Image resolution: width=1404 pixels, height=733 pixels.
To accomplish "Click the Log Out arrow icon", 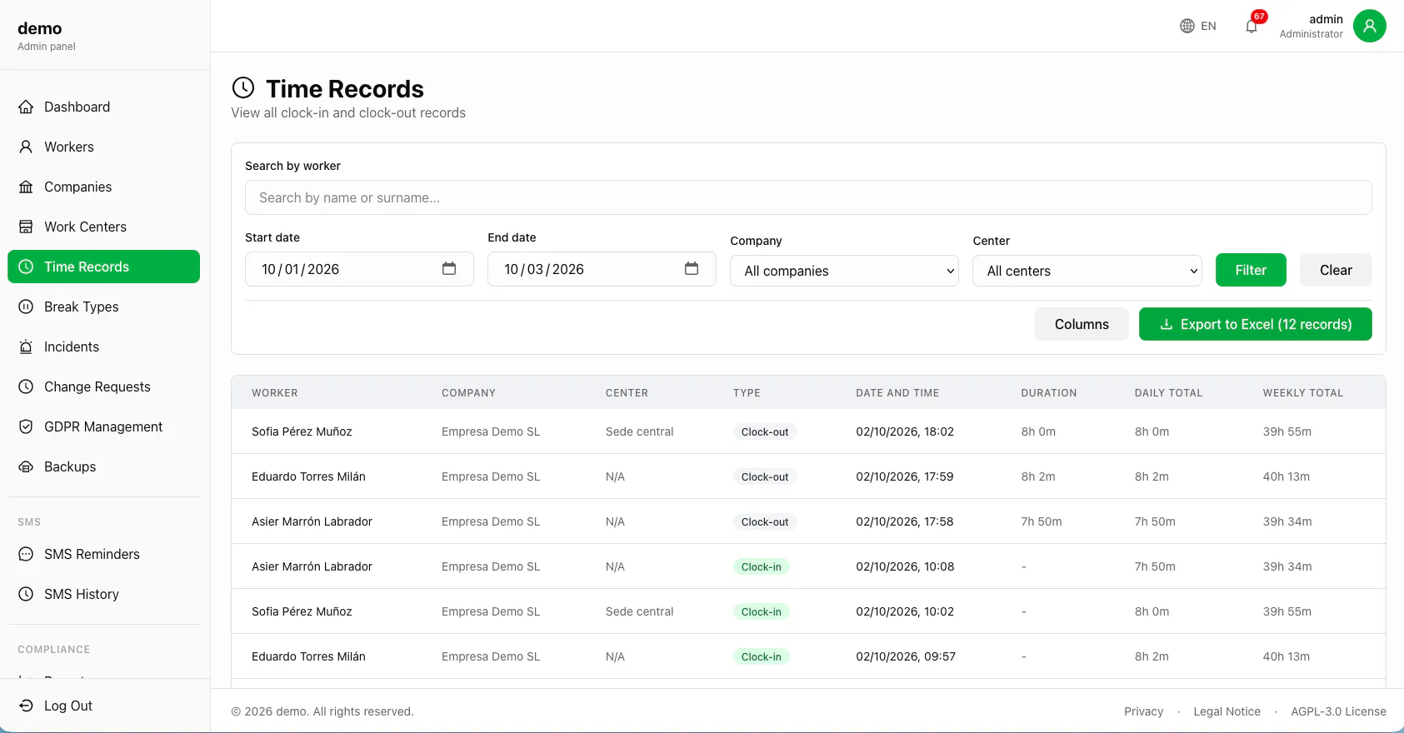I will 26,706.
